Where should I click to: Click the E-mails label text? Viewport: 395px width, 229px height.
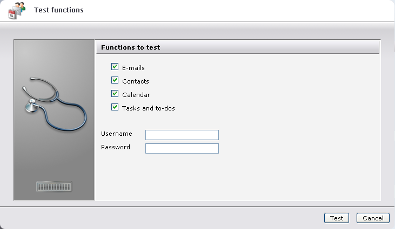133,68
